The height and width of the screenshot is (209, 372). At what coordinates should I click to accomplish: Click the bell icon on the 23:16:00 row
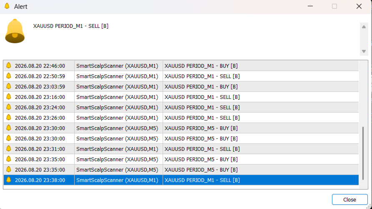[x=8, y=97]
